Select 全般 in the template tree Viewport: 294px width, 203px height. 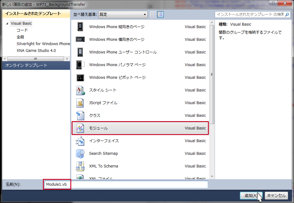pyautogui.click(x=20, y=37)
